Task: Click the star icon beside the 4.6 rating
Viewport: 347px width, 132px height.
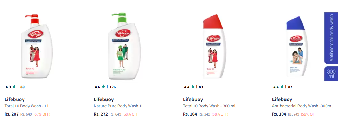Action: click(x=104, y=86)
